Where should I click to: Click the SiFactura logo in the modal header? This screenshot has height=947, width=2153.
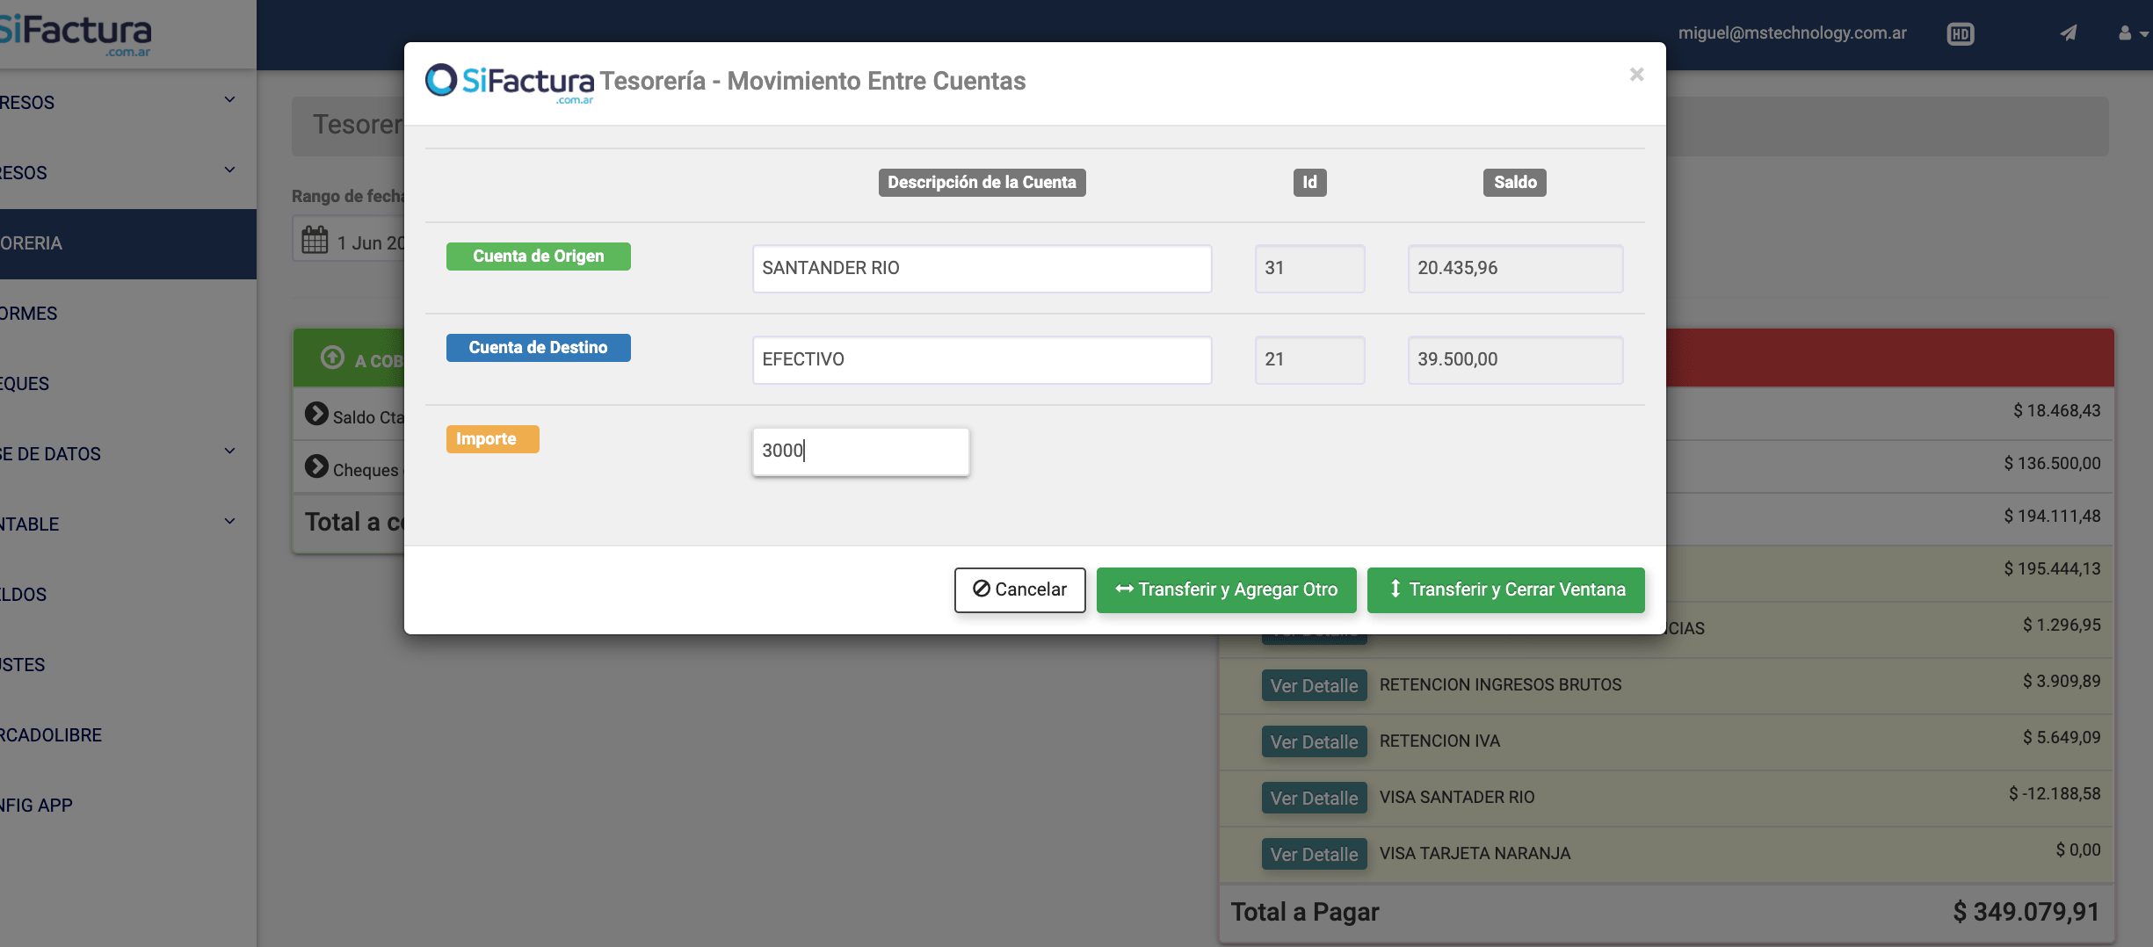pyautogui.click(x=510, y=82)
